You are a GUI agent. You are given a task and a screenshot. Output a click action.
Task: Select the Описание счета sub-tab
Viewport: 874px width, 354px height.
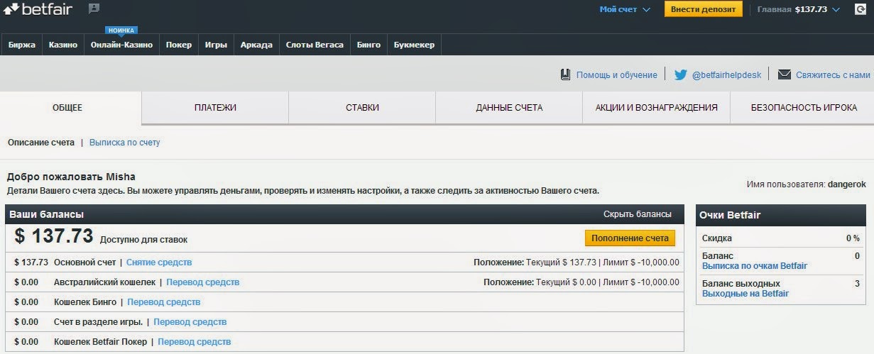click(41, 143)
